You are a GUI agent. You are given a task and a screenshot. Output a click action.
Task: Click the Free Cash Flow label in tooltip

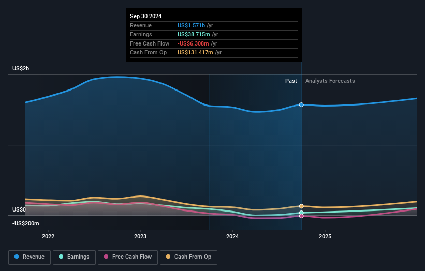[x=150, y=43]
